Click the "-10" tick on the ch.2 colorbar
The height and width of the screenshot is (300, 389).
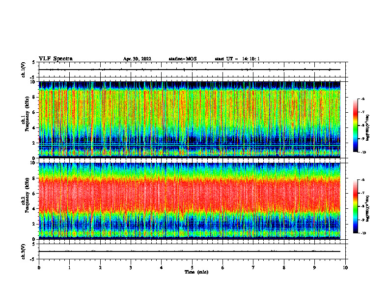(363, 233)
